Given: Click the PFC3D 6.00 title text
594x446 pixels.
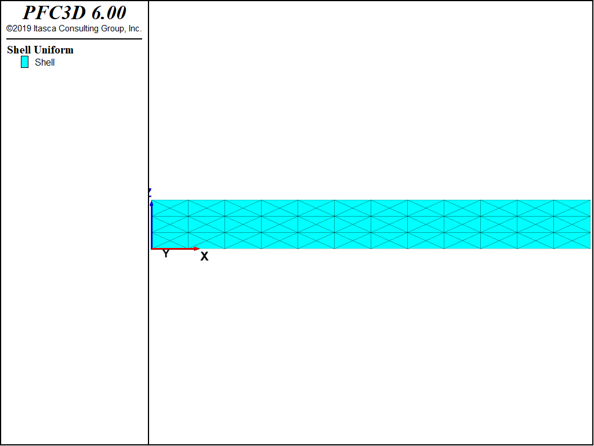Looking at the screenshot, I should click(x=74, y=13).
